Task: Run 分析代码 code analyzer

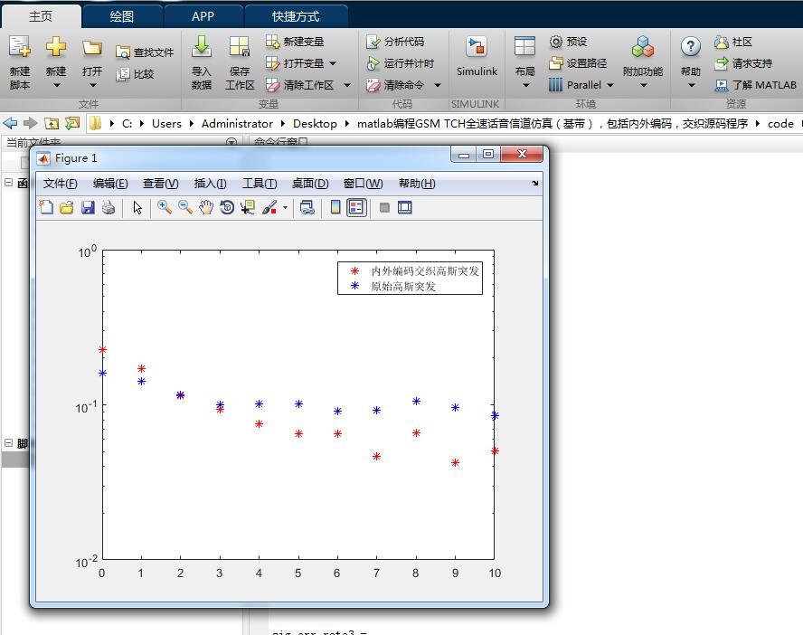Action: coord(395,42)
